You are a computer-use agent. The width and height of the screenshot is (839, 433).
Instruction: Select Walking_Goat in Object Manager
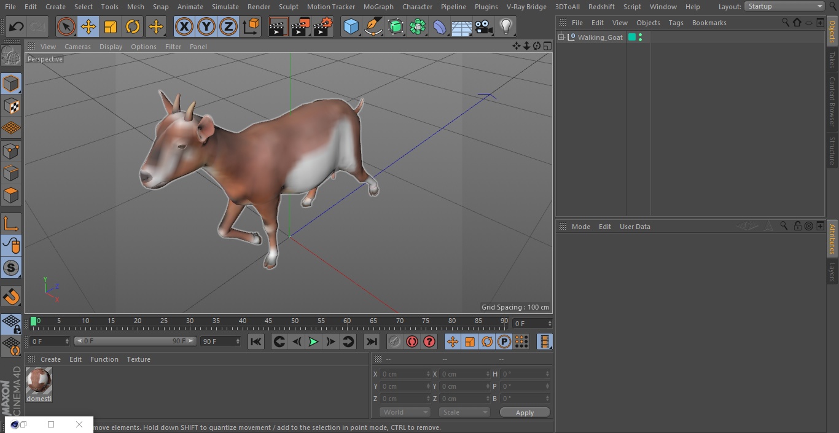(600, 37)
